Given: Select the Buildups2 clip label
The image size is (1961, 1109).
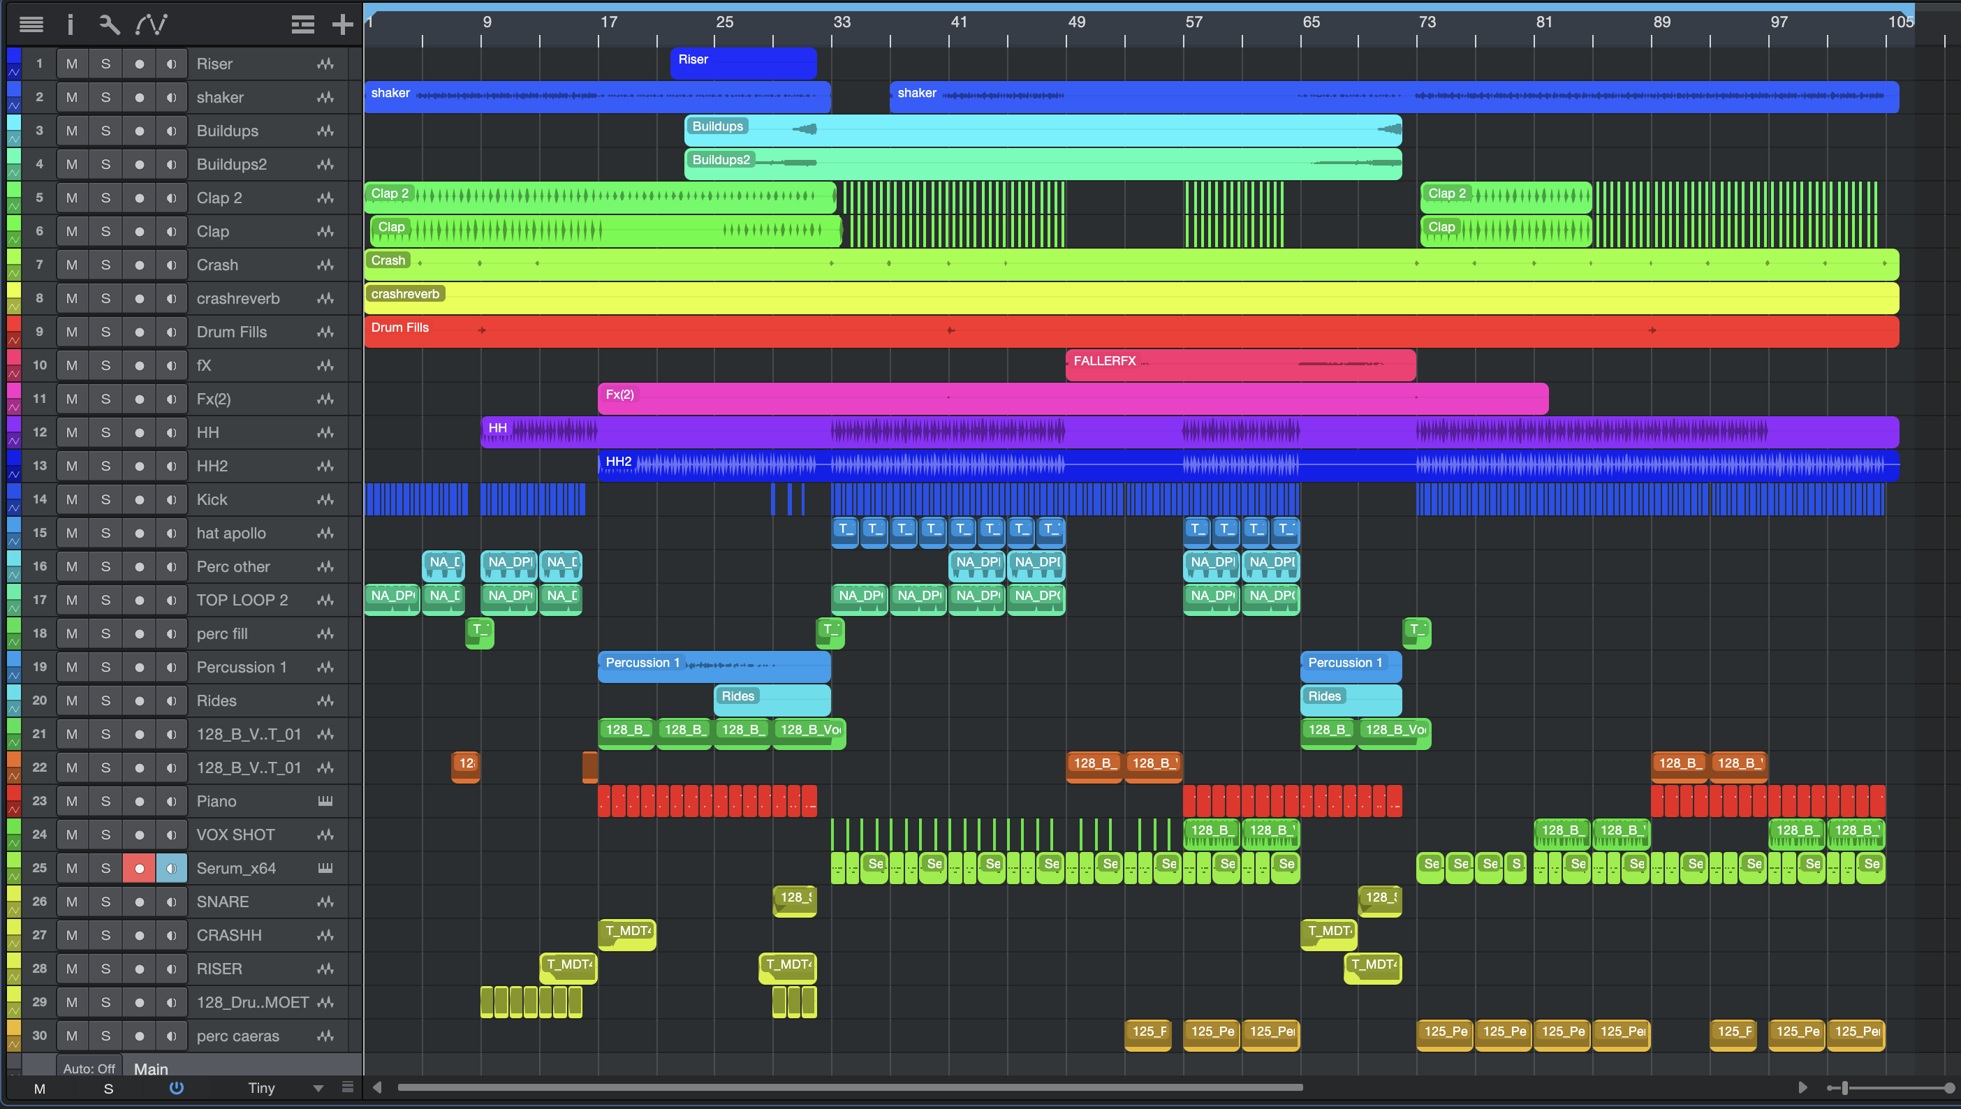Looking at the screenshot, I should [721, 159].
